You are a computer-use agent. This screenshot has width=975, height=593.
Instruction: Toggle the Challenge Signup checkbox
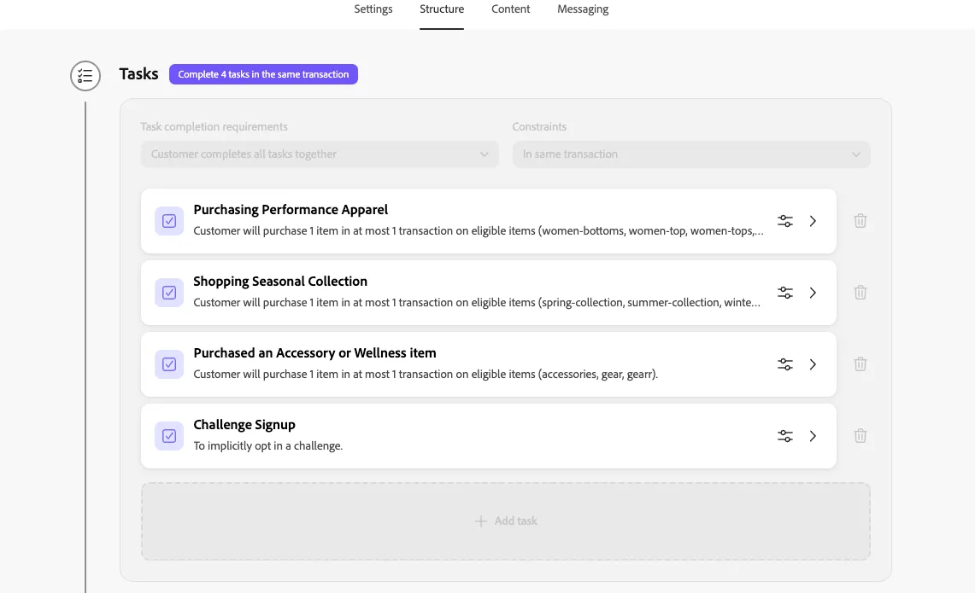(169, 436)
